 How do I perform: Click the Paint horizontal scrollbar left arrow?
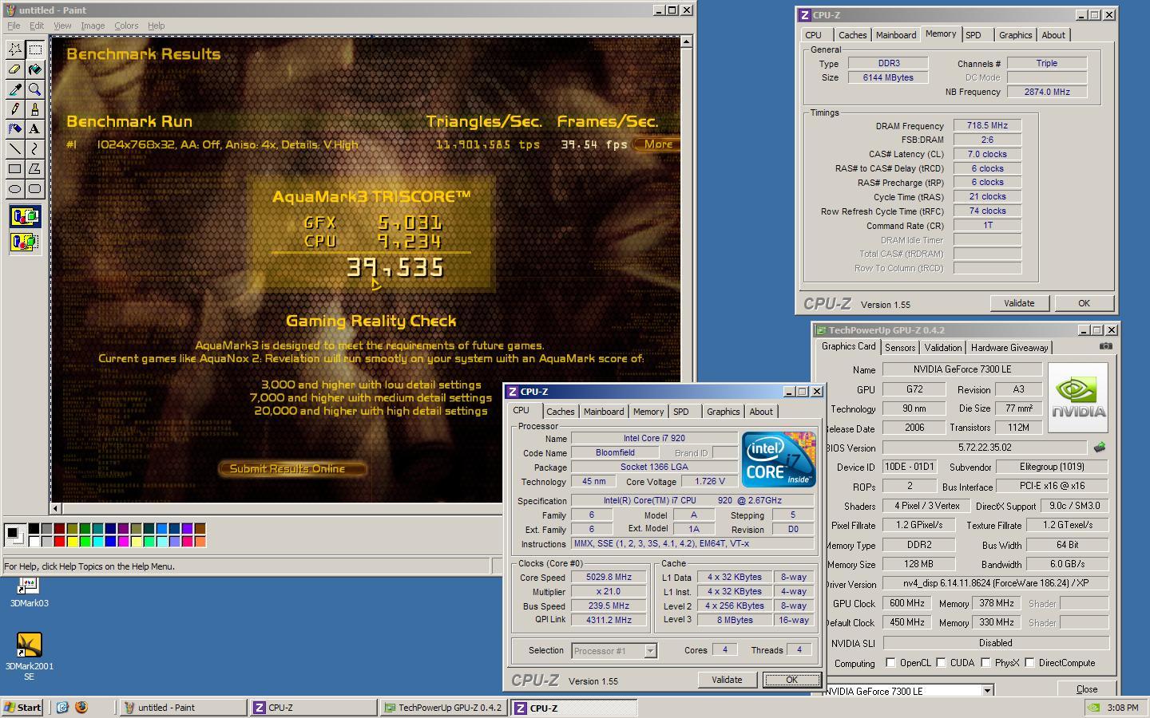(x=55, y=508)
